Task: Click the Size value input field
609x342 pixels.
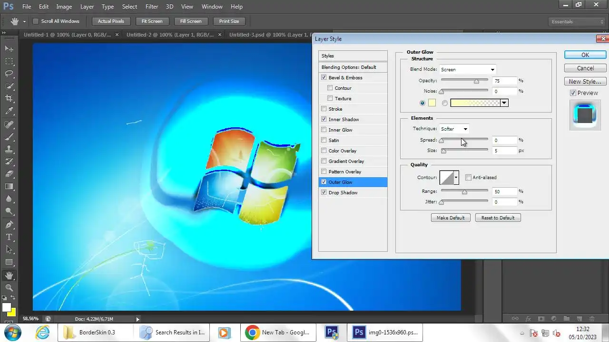Action: click(x=504, y=151)
